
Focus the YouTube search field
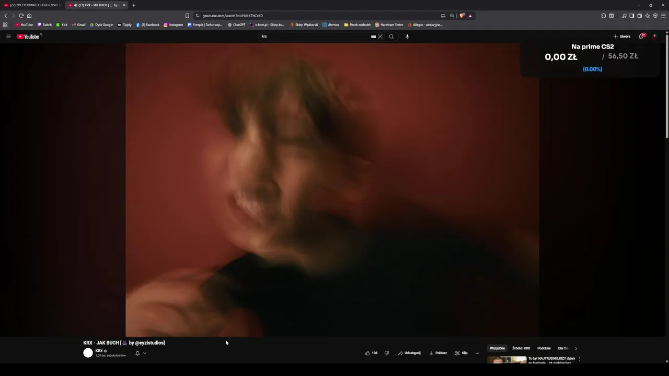pos(314,37)
